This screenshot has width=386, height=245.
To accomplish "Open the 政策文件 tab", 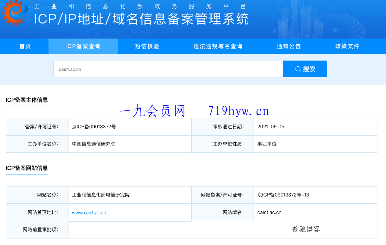I will 347,46.
